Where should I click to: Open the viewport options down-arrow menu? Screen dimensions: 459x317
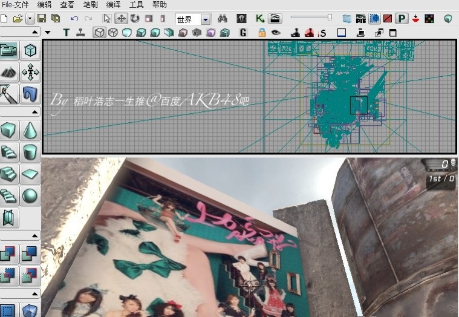click(x=47, y=33)
